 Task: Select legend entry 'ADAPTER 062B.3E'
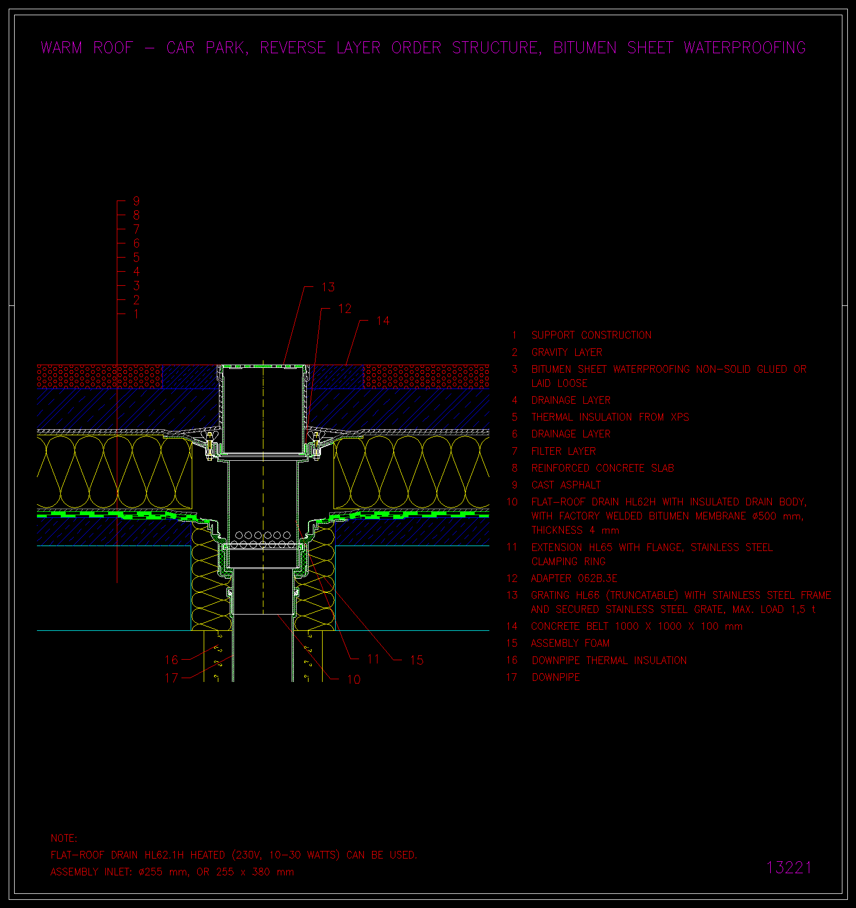point(574,578)
